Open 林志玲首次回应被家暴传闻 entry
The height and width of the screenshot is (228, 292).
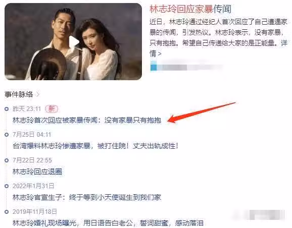coord(87,121)
